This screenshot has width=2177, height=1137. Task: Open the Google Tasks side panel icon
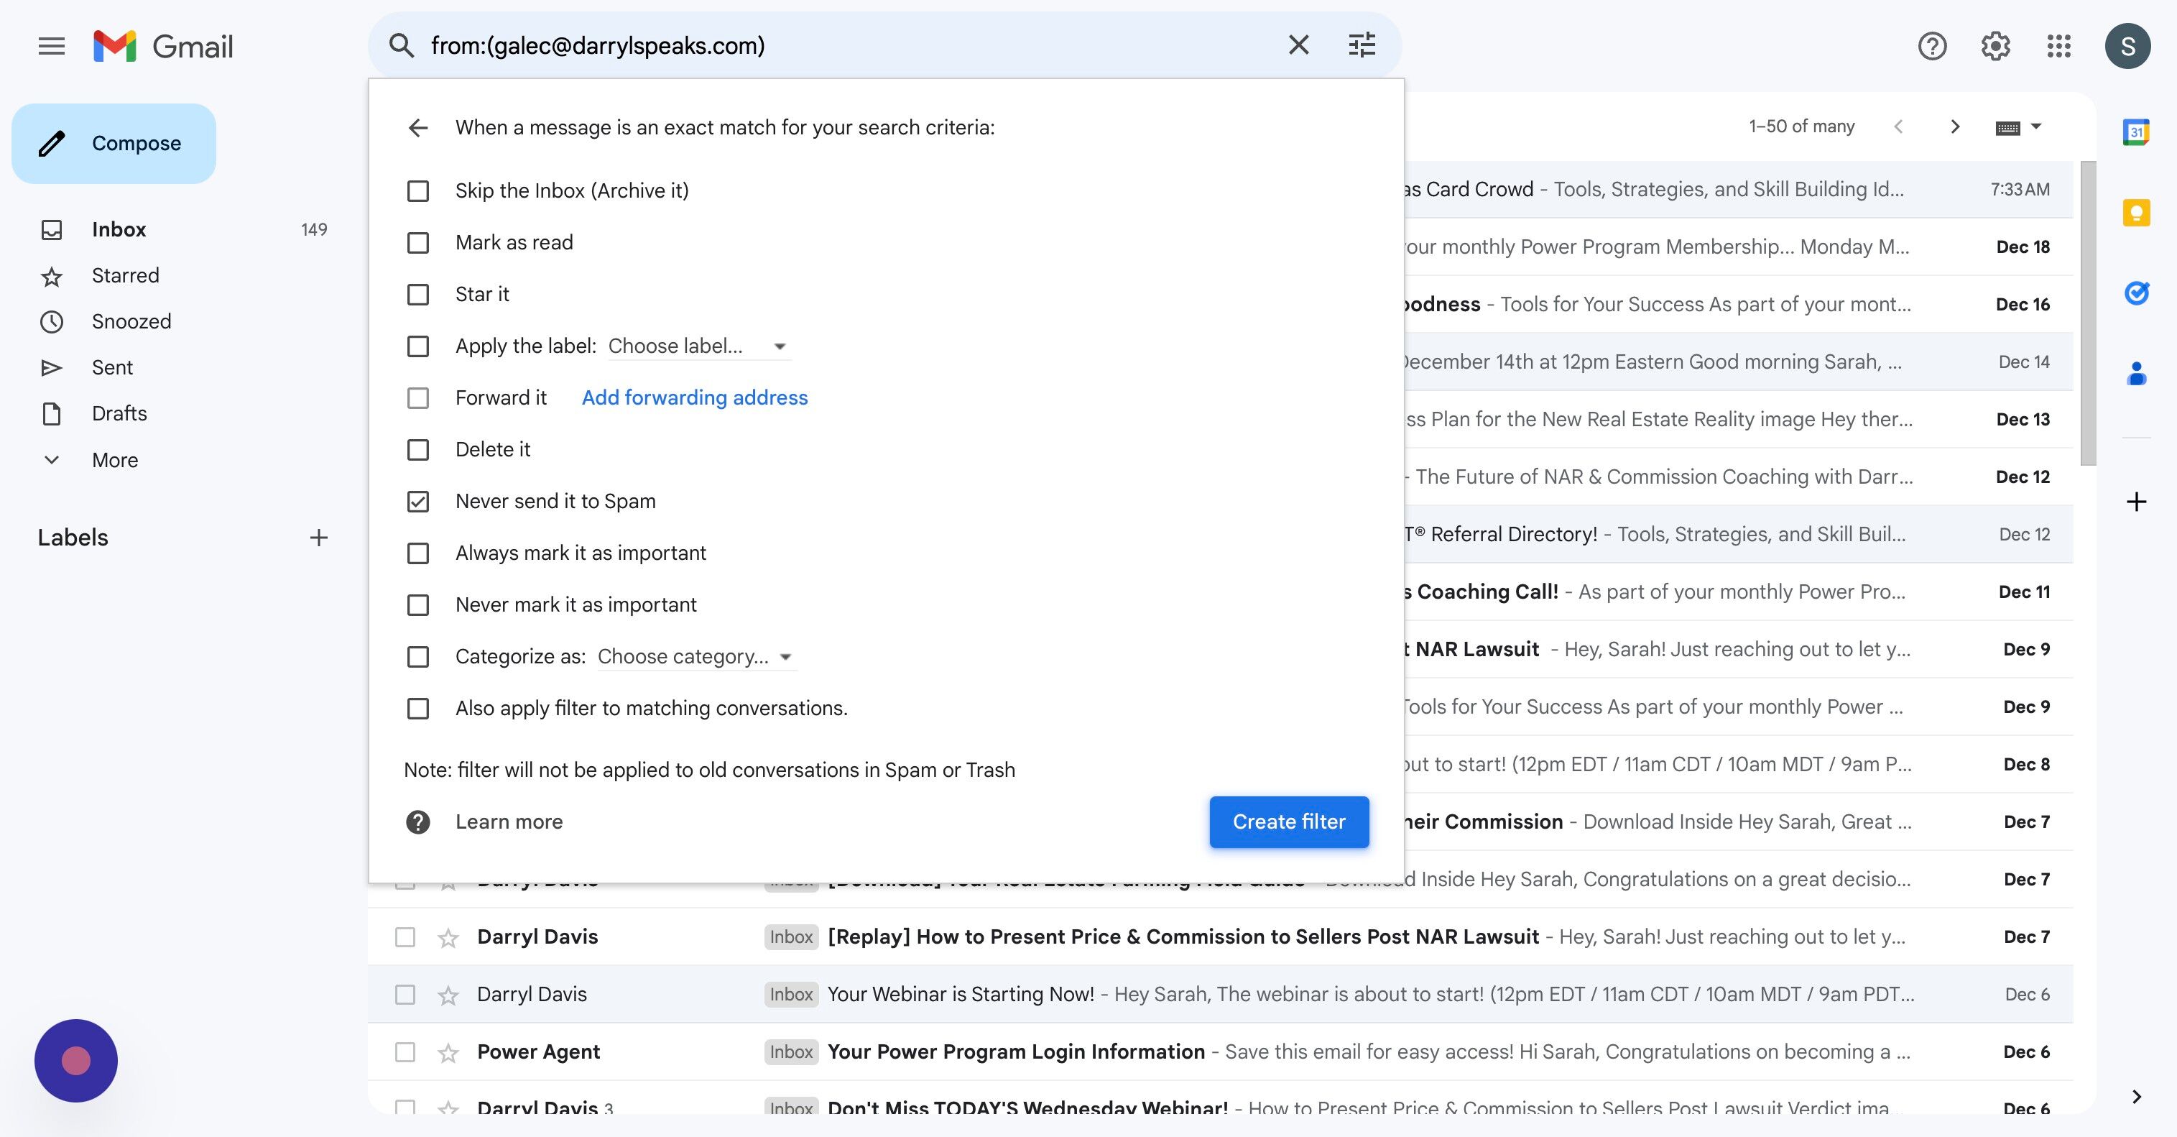(2135, 293)
